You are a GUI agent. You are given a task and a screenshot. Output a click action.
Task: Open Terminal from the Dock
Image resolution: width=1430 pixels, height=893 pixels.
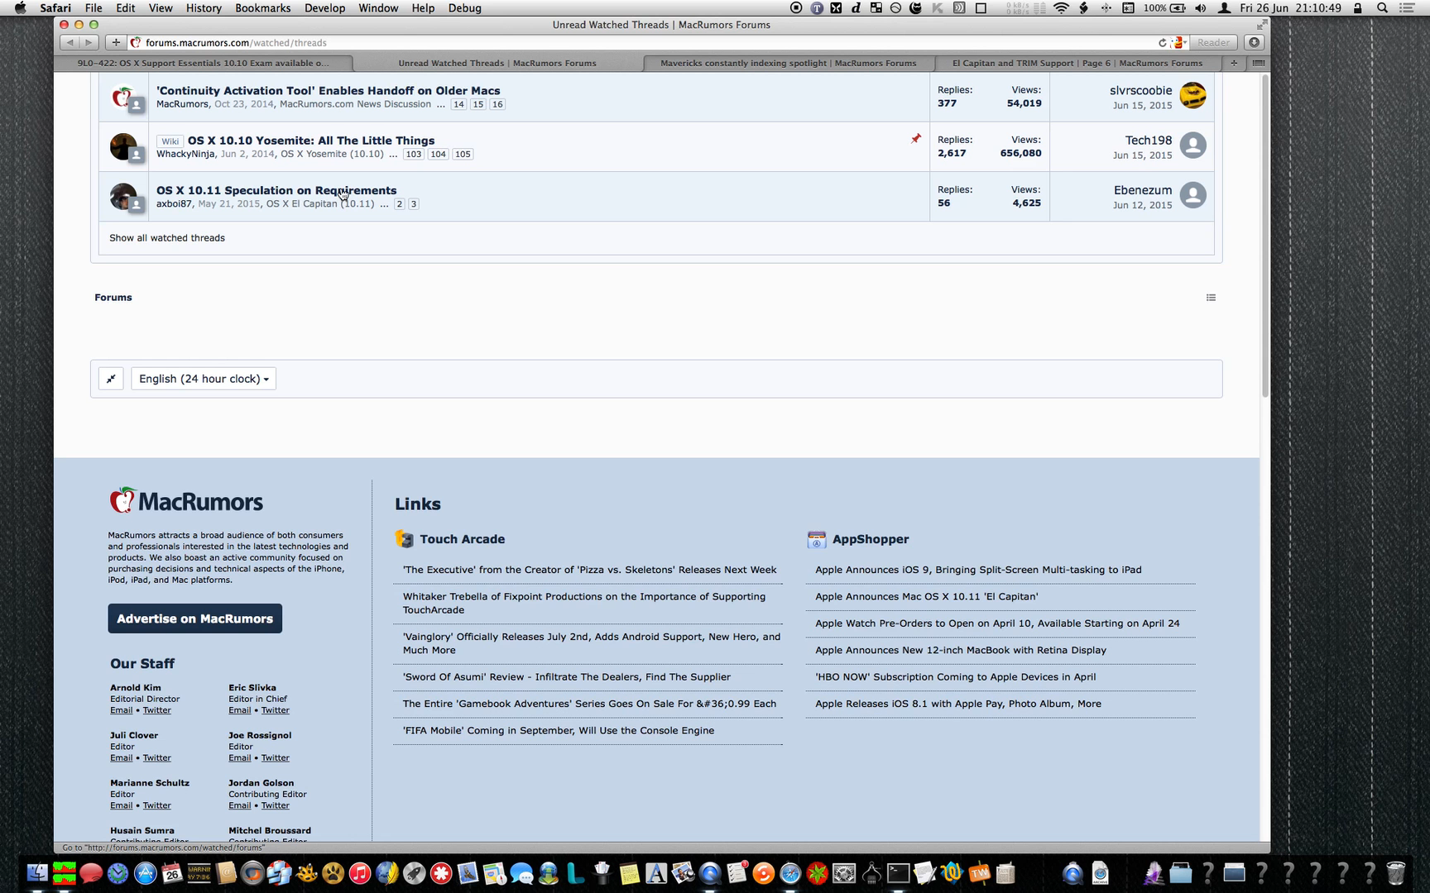898,873
